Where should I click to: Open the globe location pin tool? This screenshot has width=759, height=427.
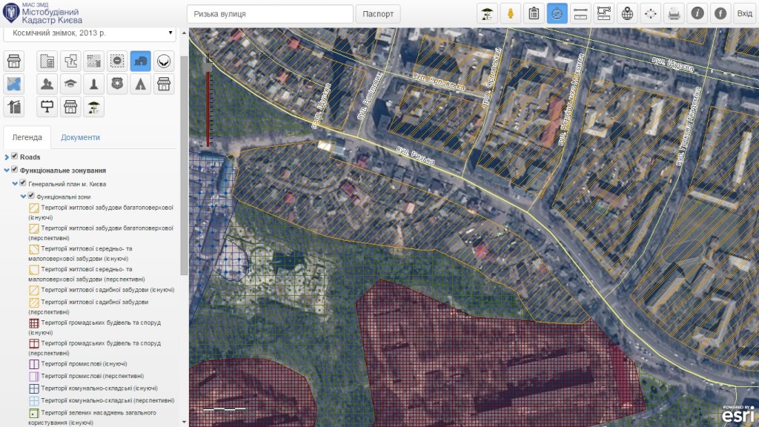627,13
